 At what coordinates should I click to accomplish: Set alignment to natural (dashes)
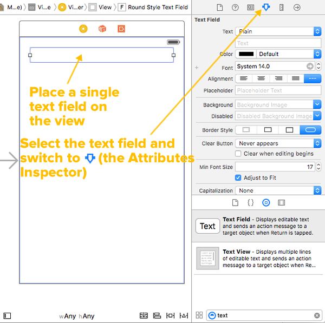tap(313, 78)
